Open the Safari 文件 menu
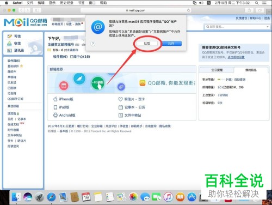 (x=30, y=3)
